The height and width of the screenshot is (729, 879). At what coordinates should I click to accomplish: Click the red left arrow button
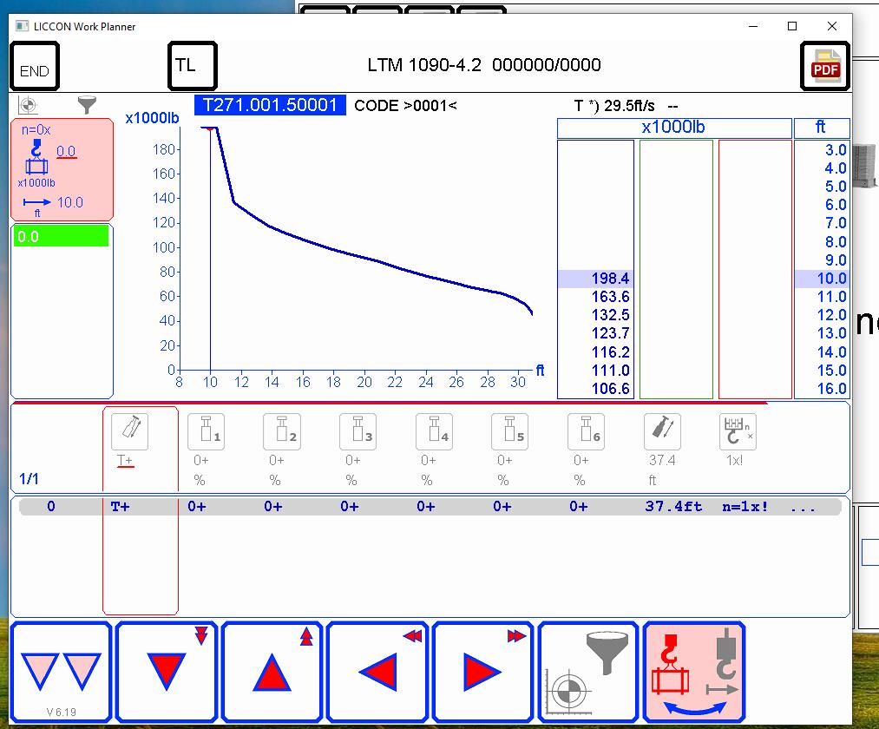point(377,672)
